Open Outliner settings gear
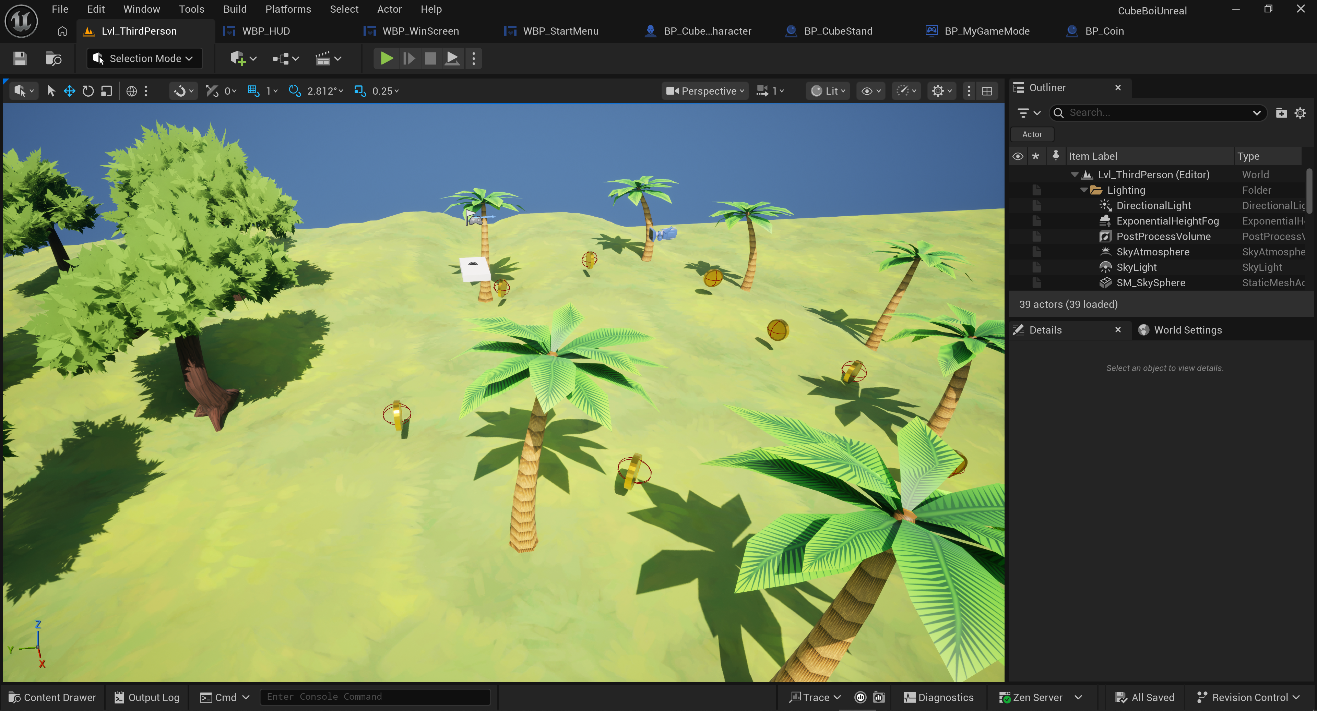 [x=1300, y=113]
